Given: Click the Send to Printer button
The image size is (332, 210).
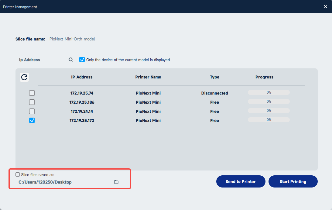Looking at the screenshot, I should click(241, 181).
